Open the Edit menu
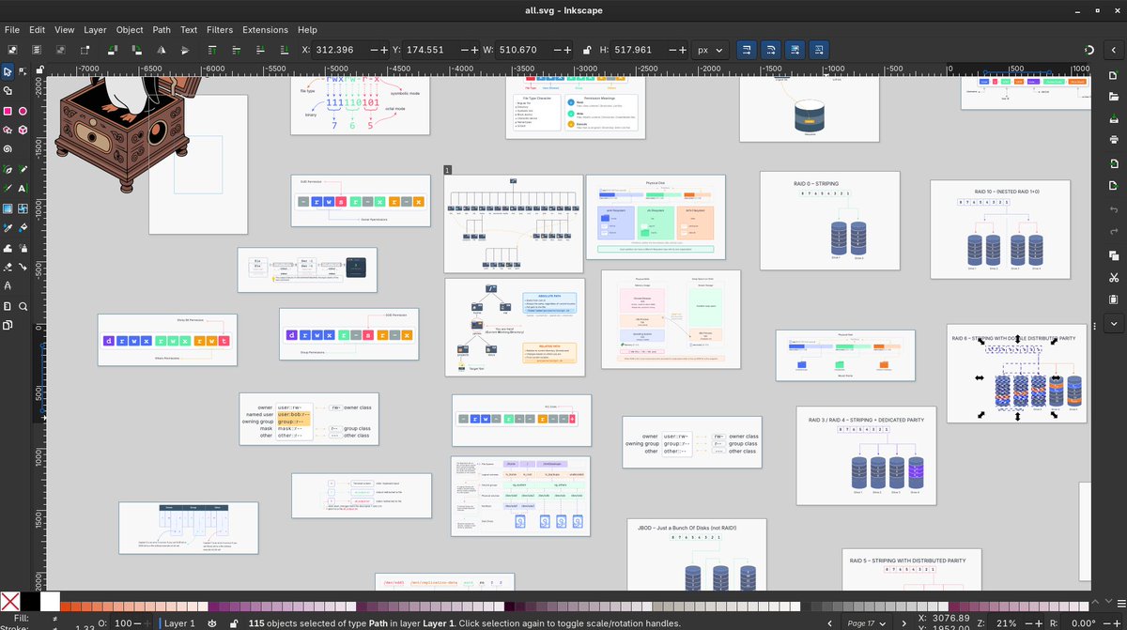The height and width of the screenshot is (630, 1127). pyautogui.click(x=37, y=29)
